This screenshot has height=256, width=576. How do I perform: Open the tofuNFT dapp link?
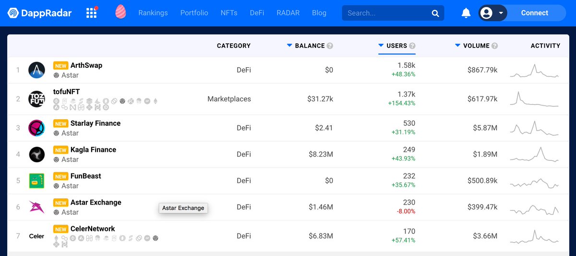[x=67, y=92]
